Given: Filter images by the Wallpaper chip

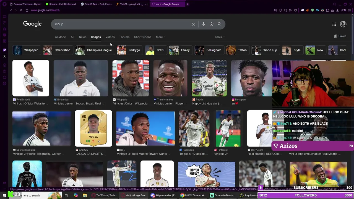Looking at the screenshot, I should (x=27, y=50).
